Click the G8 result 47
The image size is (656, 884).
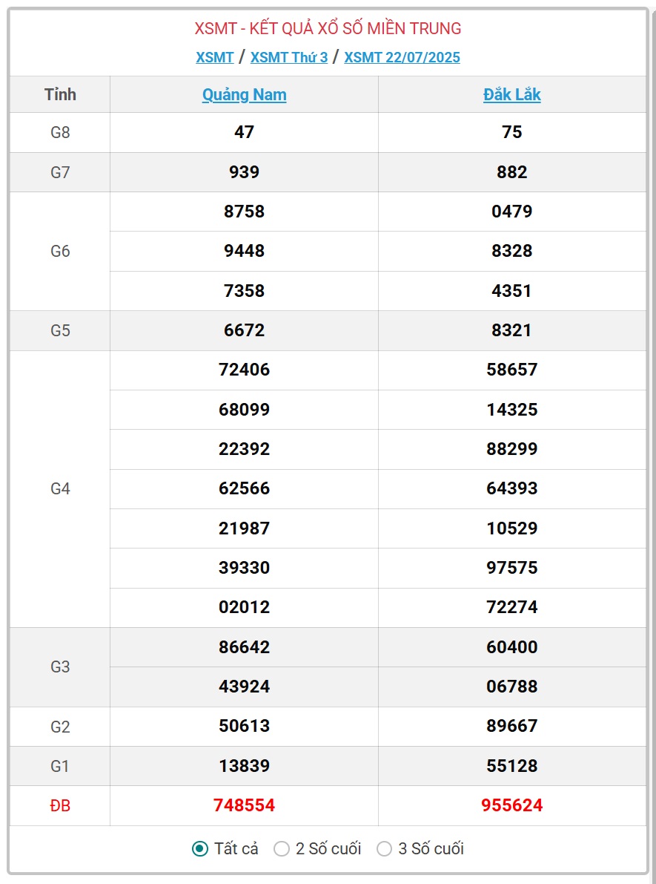tap(245, 132)
